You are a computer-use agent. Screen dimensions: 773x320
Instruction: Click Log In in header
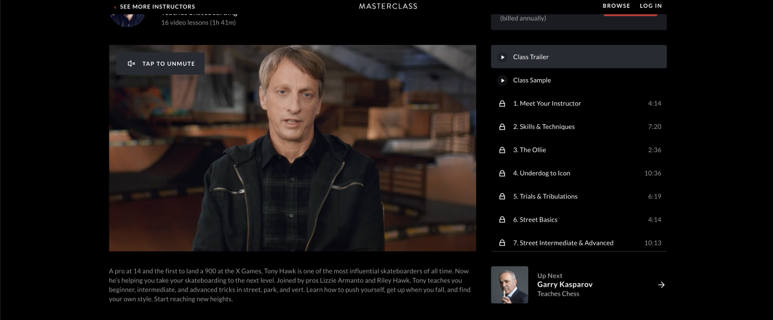coord(651,6)
